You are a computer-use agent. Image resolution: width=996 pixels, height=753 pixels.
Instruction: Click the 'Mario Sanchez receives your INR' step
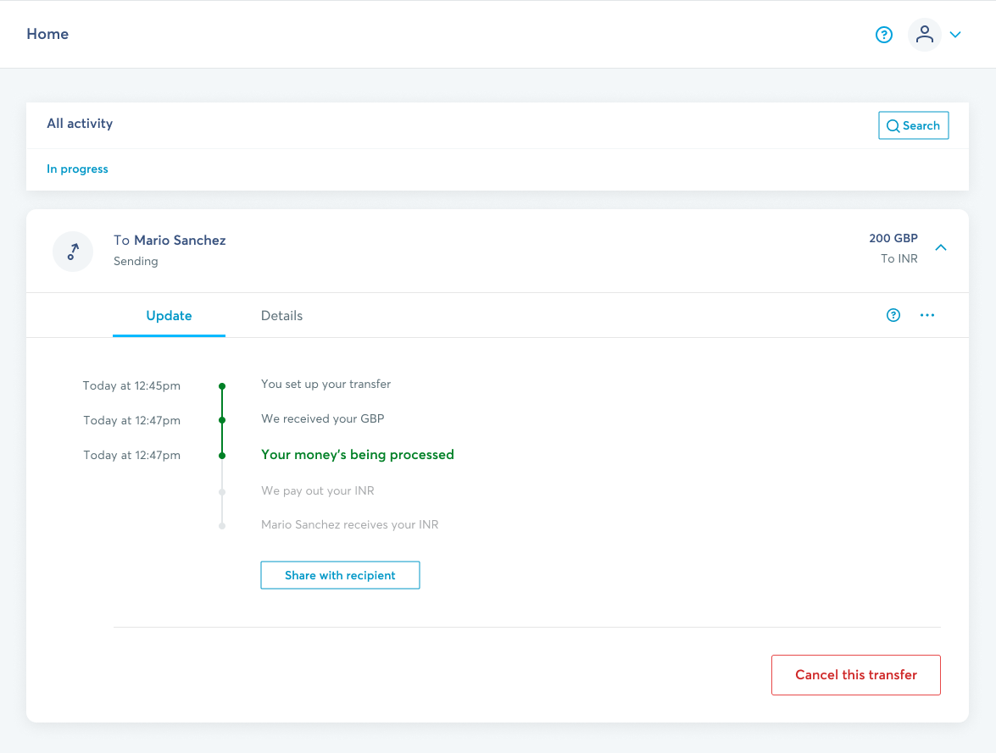point(349,525)
